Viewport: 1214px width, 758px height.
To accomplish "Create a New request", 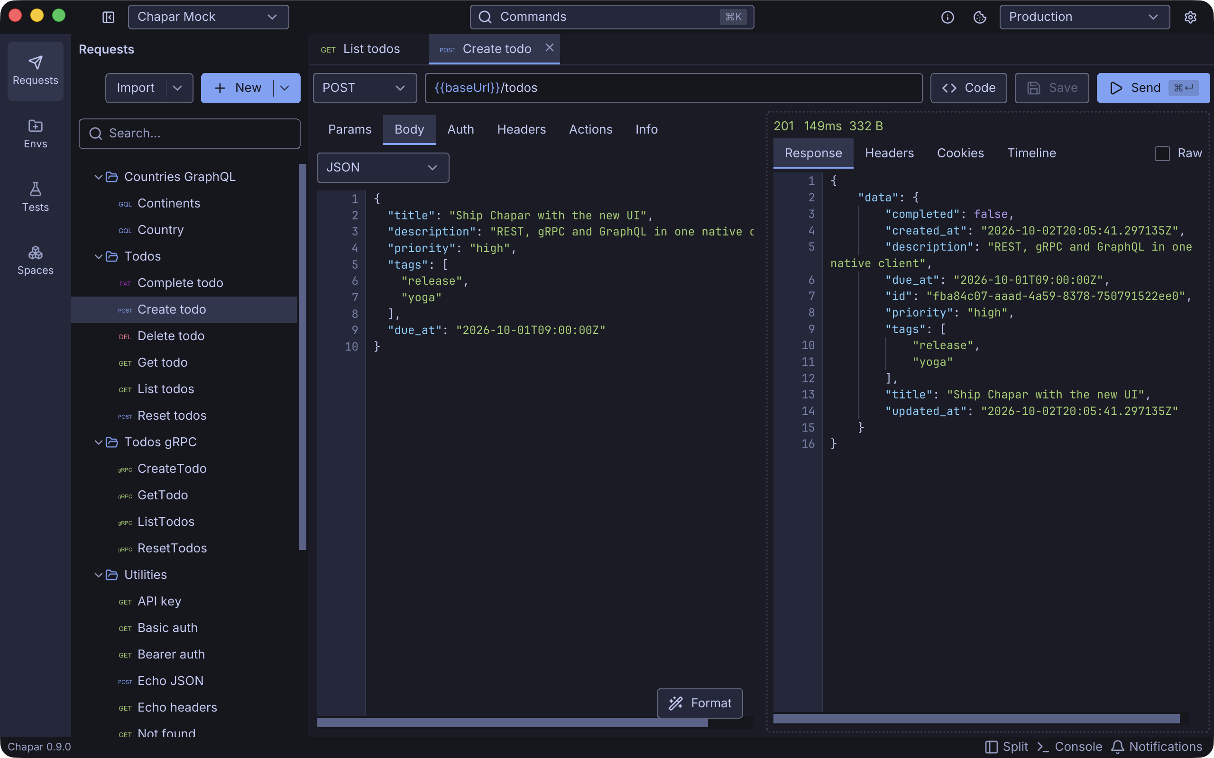I will tap(237, 88).
